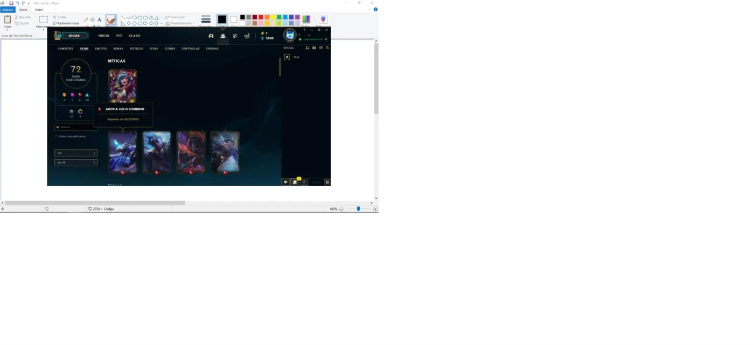Select the Text tool in Paint
Viewport: 754px width, 345px height.
(99, 20)
